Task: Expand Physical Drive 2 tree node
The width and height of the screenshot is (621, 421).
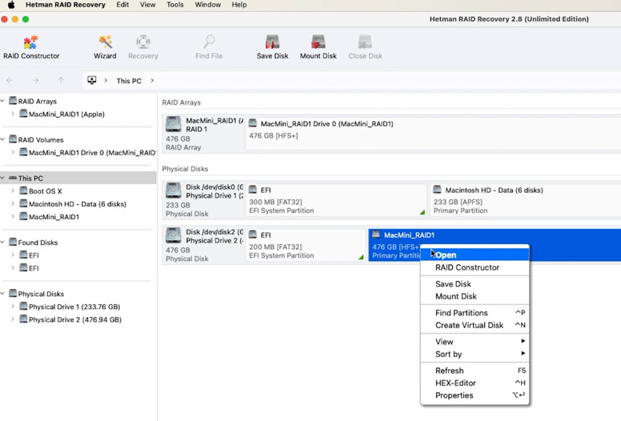Action: tap(13, 319)
